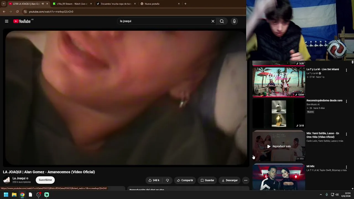Open a new browser tab
This screenshot has width=354, height=199.
[185, 4]
